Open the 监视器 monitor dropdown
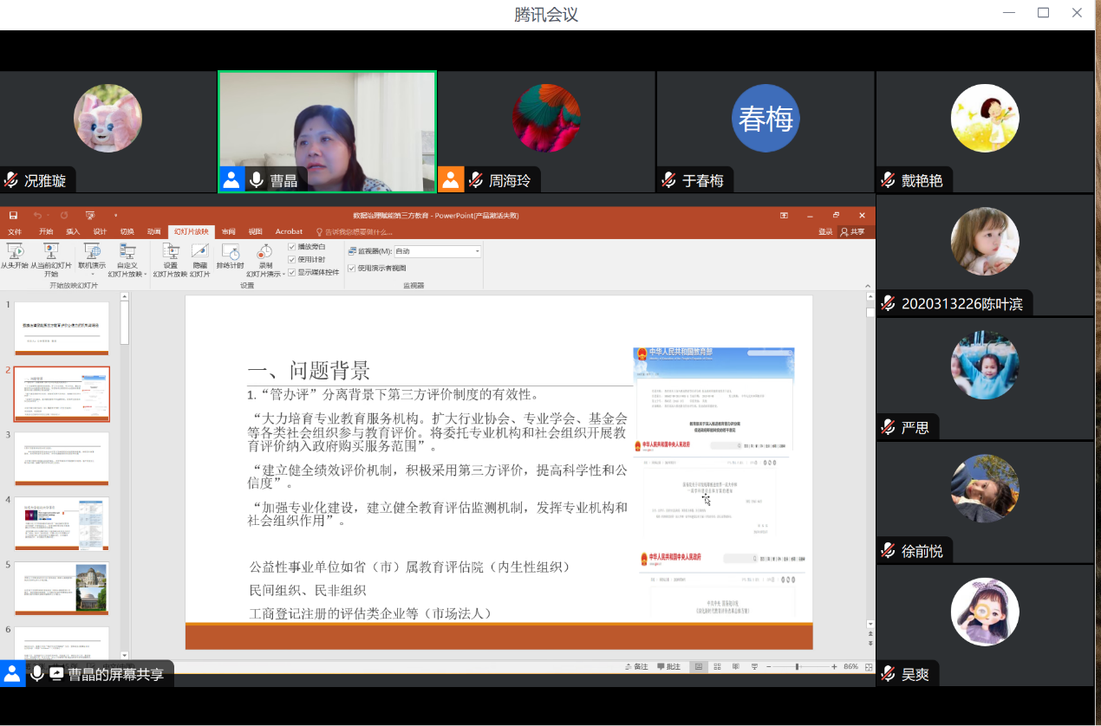This screenshot has height=726, width=1101. 477,251
